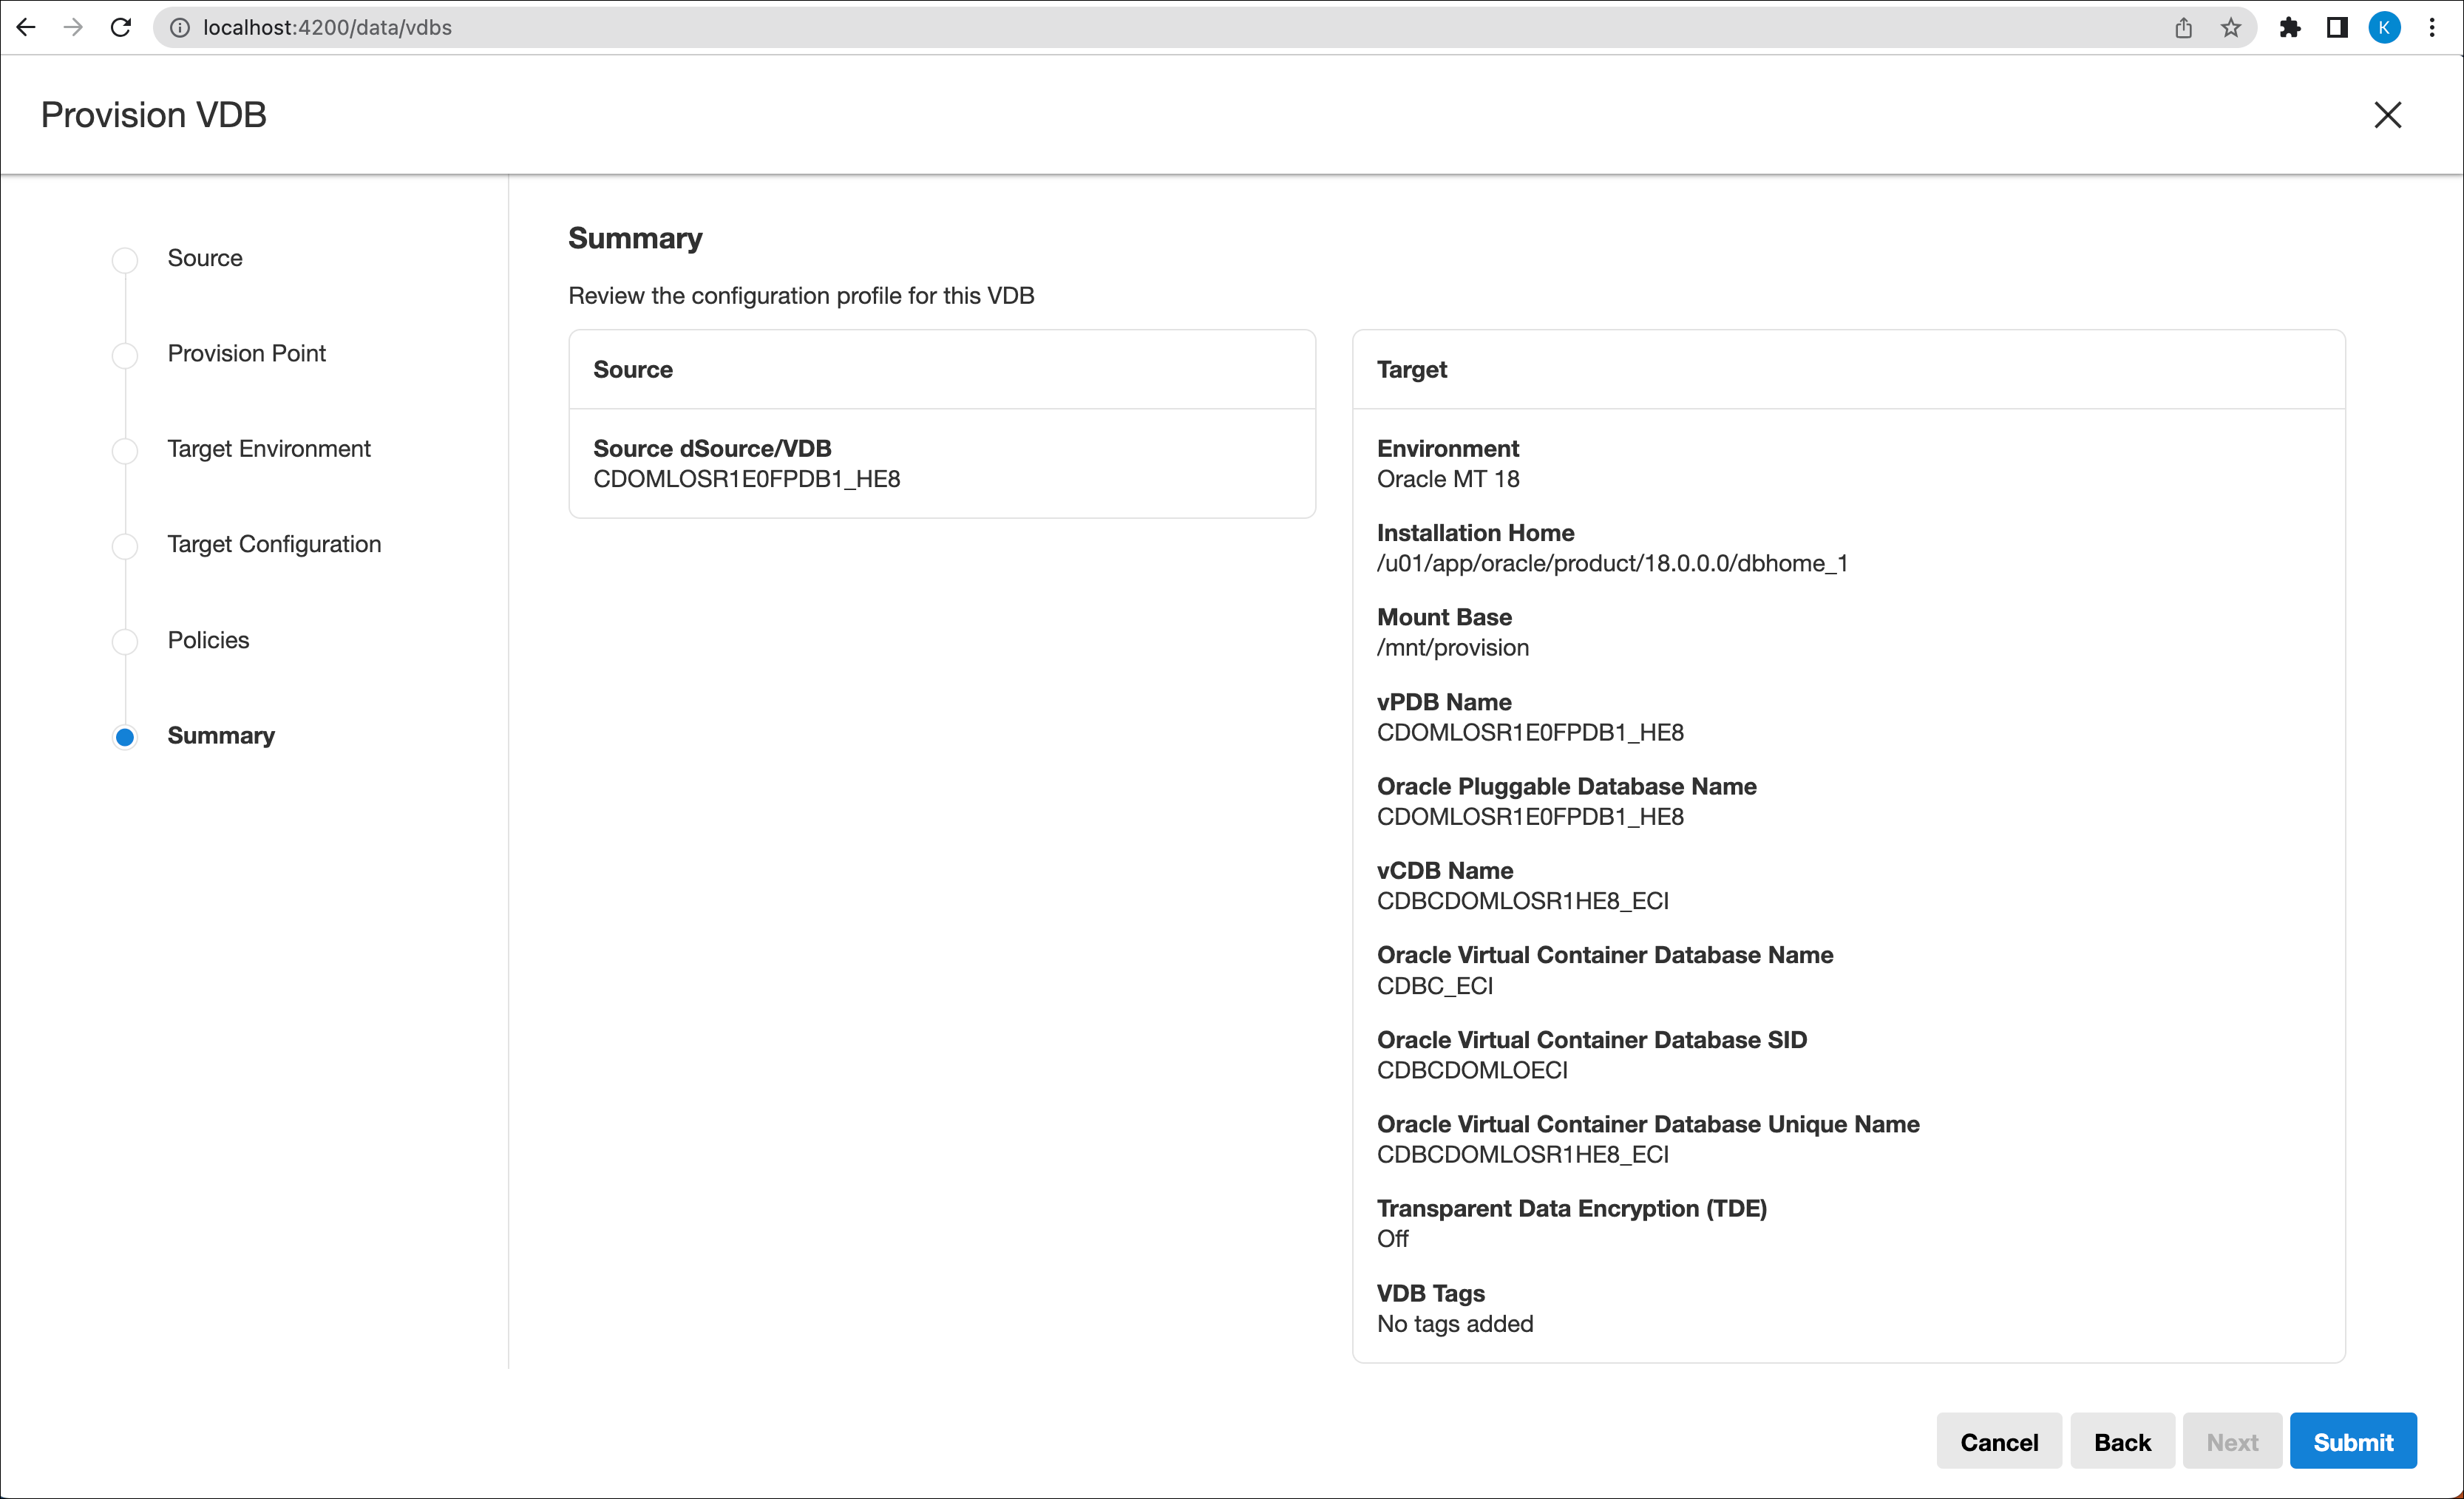
Task: Switch to the Policies step
Action: tap(208, 640)
